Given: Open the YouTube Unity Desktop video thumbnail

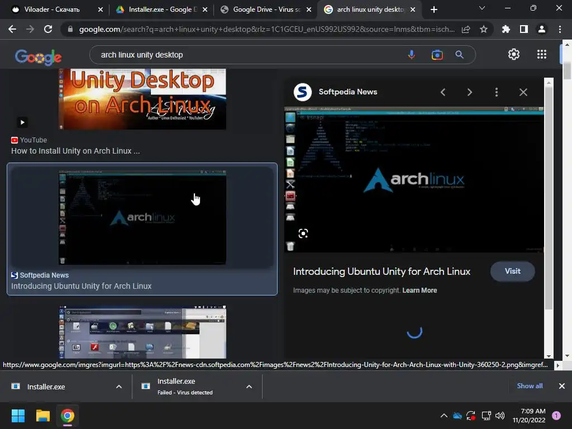Looking at the screenshot, I should (x=142, y=99).
